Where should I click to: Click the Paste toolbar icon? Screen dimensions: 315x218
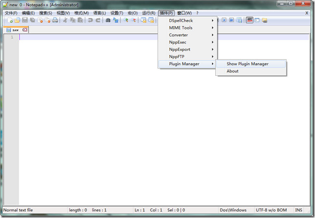pyautogui.click(x=80, y=20)
